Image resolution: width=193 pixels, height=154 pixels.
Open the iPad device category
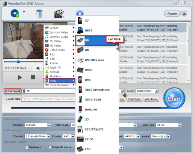click(59, 54)
